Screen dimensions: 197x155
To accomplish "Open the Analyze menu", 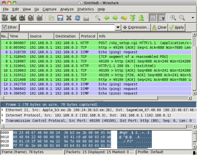I will pyautogui.click(x=67, y=9).
